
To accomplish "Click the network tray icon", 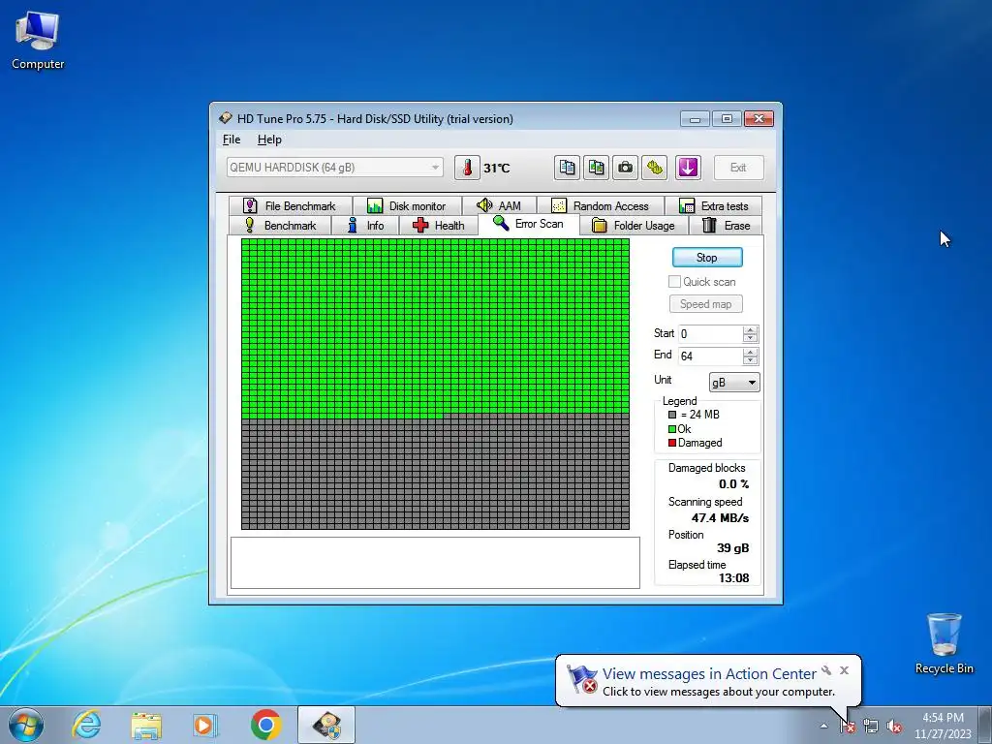I will pos(871,727).
